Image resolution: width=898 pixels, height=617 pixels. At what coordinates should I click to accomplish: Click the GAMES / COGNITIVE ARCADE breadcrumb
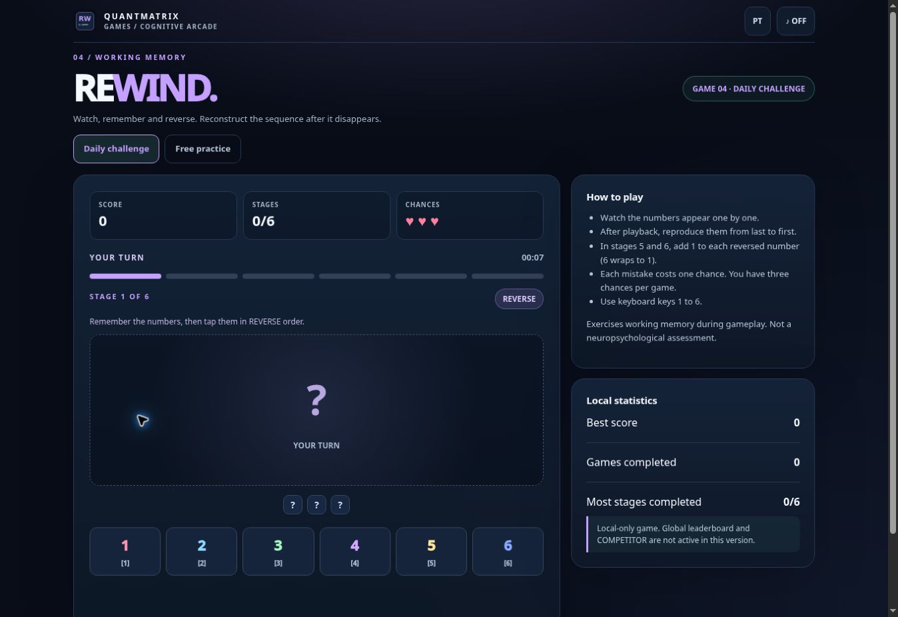[161, 27]
